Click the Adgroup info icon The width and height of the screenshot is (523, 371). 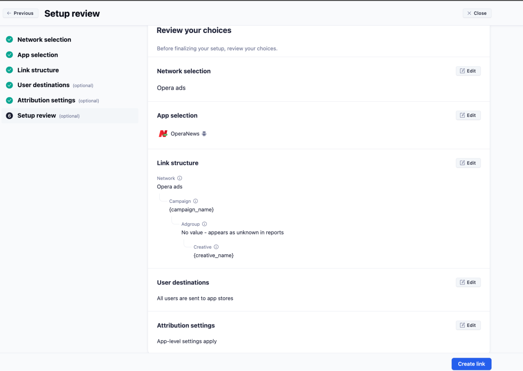click(204, 224)
